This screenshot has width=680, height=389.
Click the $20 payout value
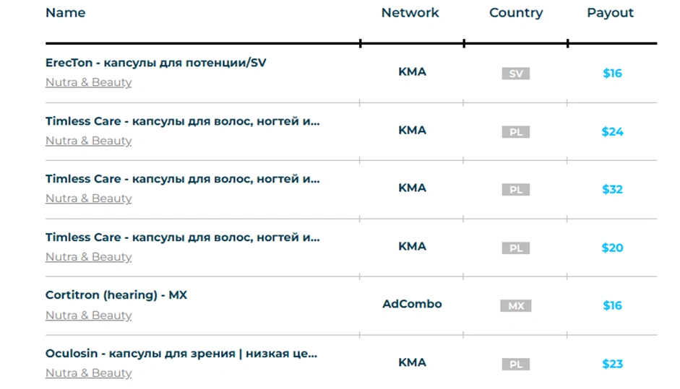[x=612, y=248]
